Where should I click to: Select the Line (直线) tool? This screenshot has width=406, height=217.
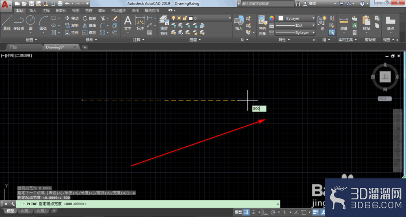[7, 23]
